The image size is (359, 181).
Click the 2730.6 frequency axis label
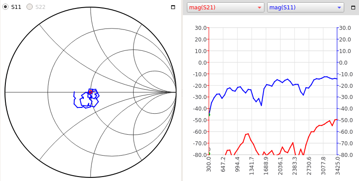click(x=308, y=165)
